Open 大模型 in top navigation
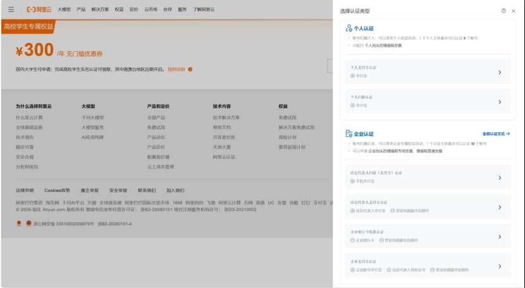This screenshot has width=525, height=288. pyautogui.click(x=64, y=9)
